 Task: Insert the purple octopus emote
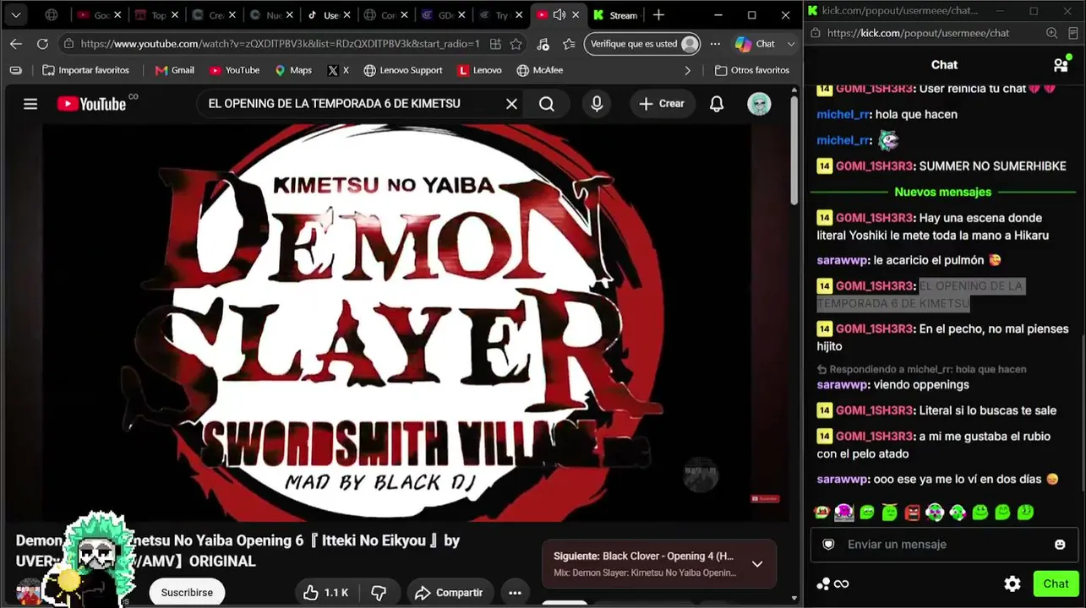843,512
